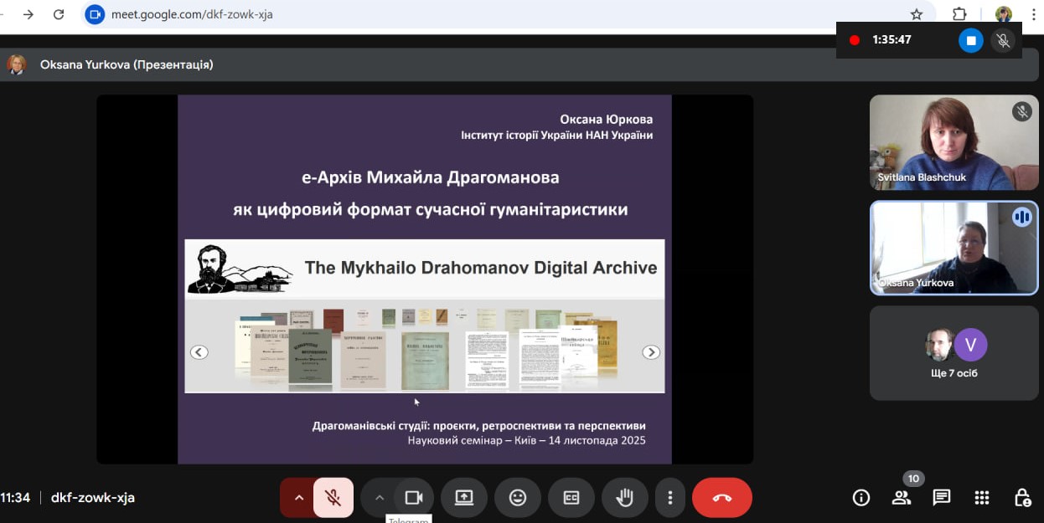Show the participants list with 10 people
The width and height of the screenshot is (1044, 523).
pos(902,498)
